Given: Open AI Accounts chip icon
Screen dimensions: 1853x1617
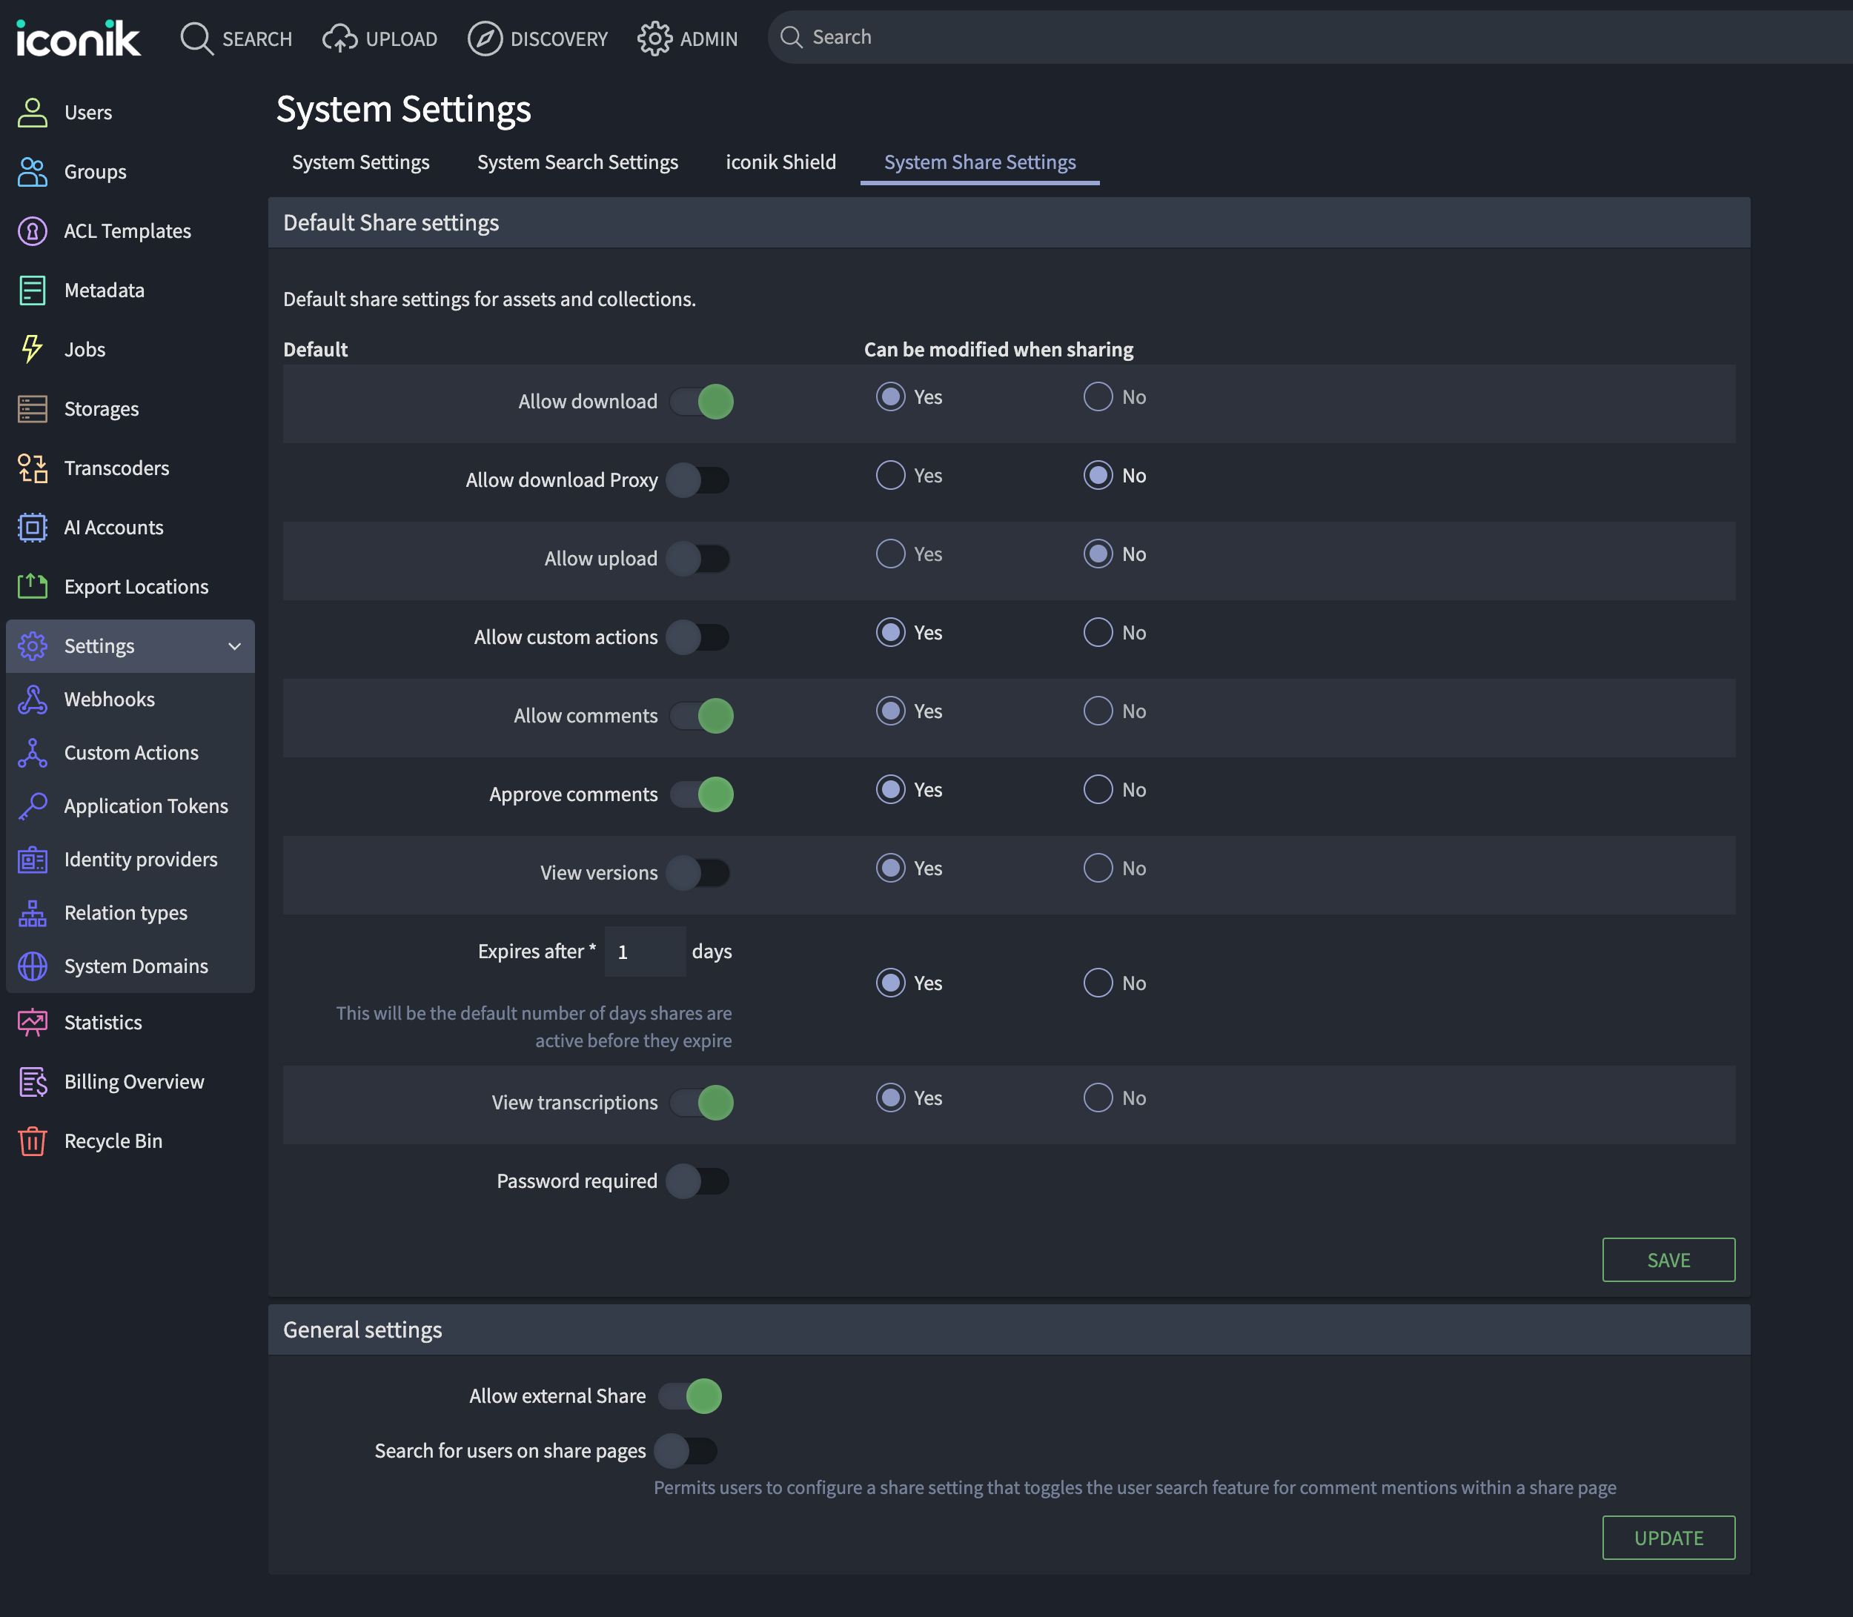Looking at the screenshot, I should click(33, 527).
